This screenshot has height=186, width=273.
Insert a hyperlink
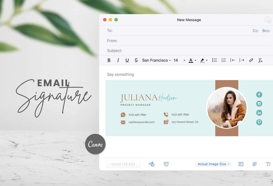click(251, 60)
